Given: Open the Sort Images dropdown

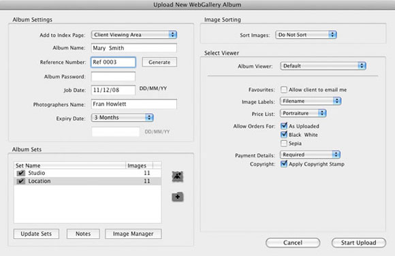Looking at the screenshot, I should [x=306, y=35].
